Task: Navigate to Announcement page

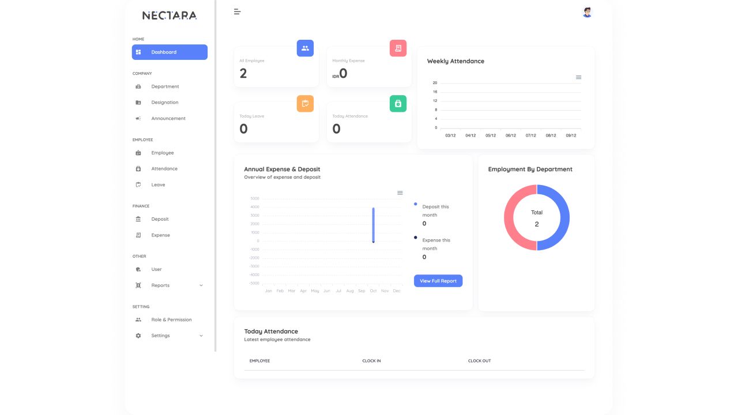Action: 170,119
